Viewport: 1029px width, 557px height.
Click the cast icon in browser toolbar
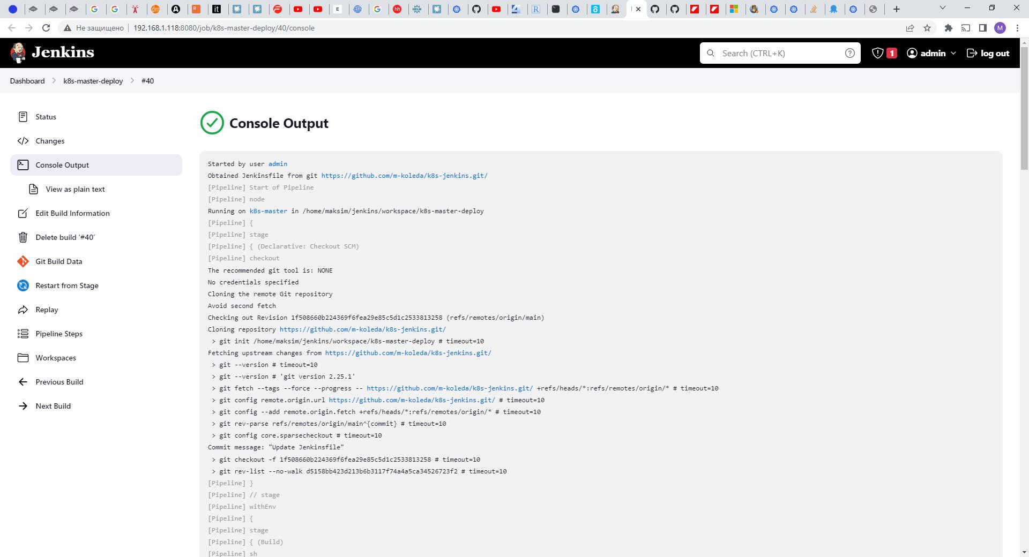point(965,28)
